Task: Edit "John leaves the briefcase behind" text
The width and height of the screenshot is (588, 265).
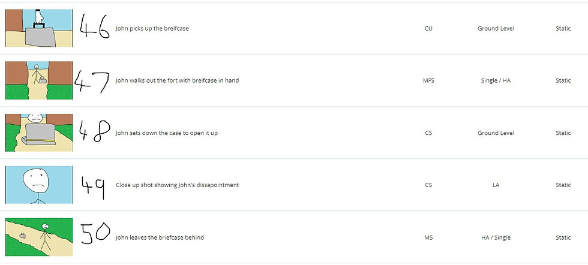Action: (160, 237)
